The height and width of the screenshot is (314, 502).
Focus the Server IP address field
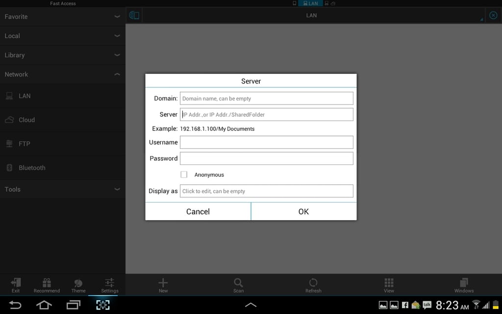click(x=266, y=114)
